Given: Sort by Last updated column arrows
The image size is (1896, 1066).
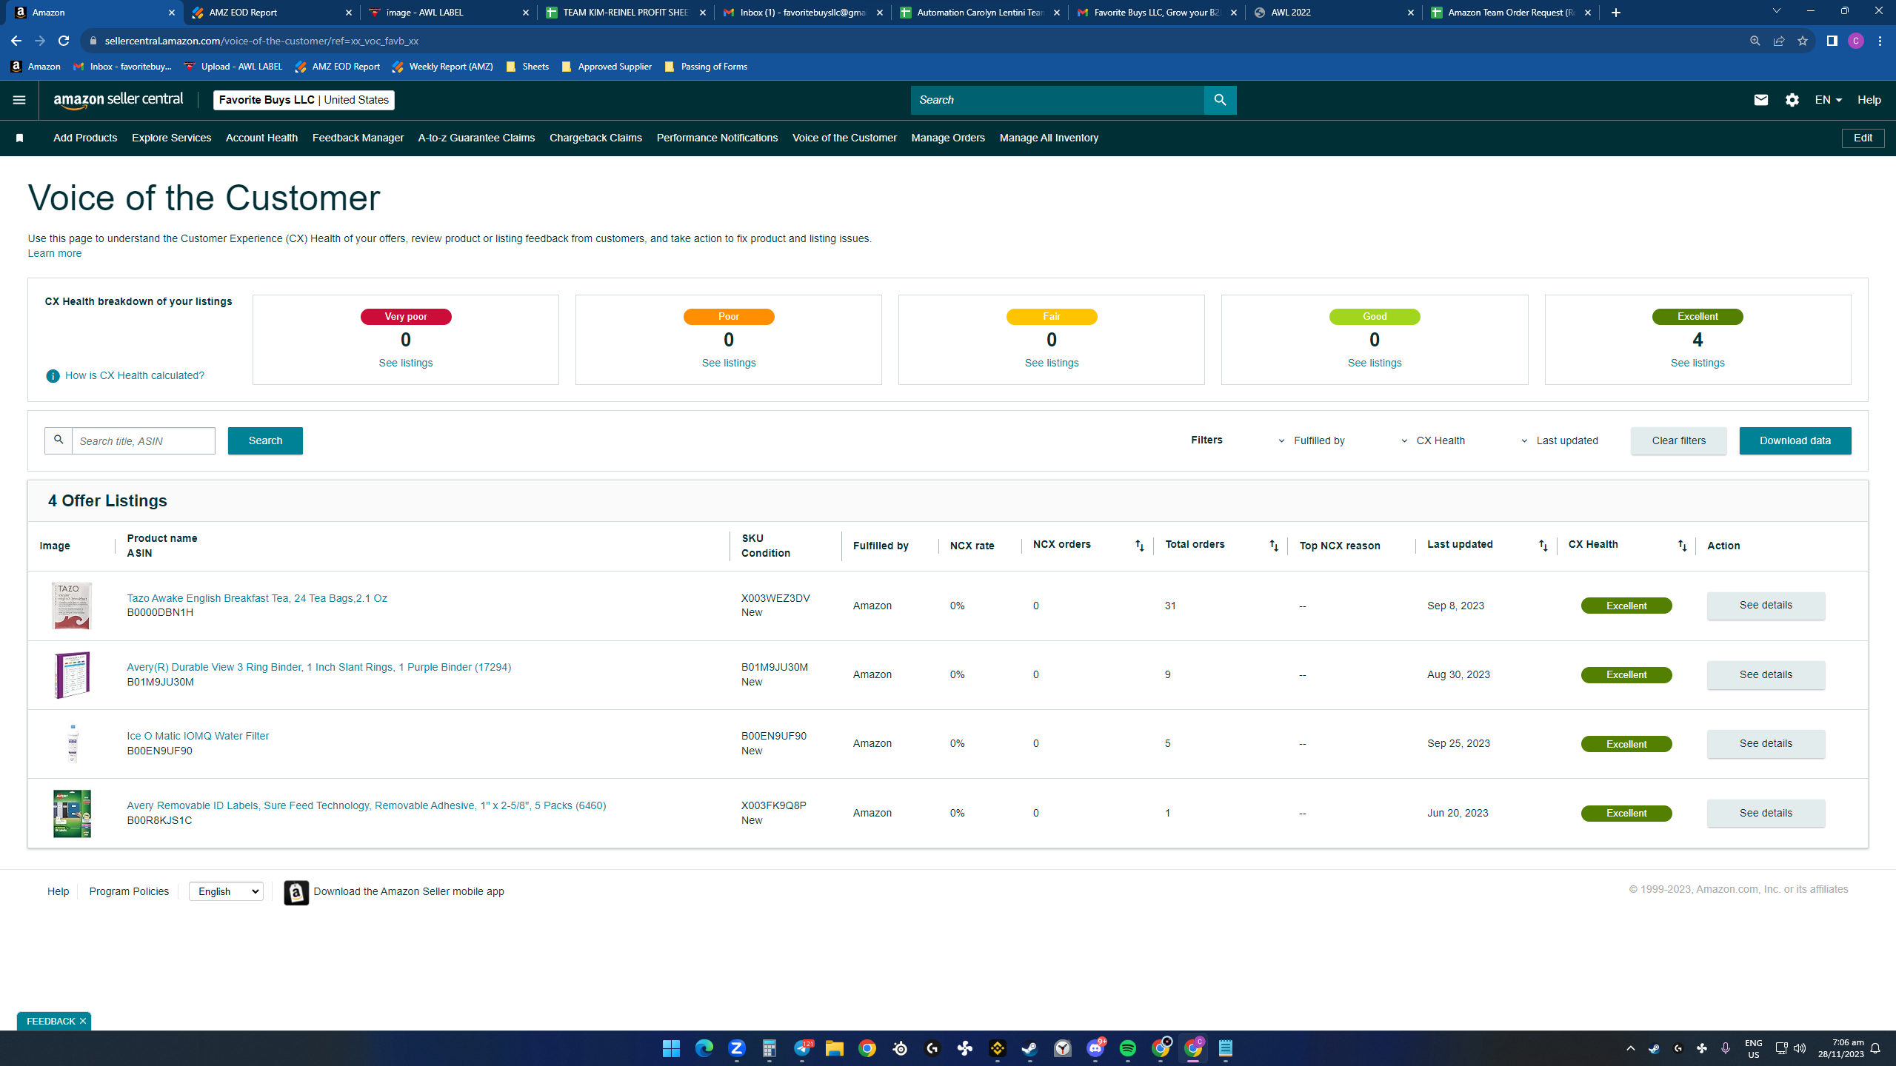Looking at the screenshot, I should (x=1543, y=546).
